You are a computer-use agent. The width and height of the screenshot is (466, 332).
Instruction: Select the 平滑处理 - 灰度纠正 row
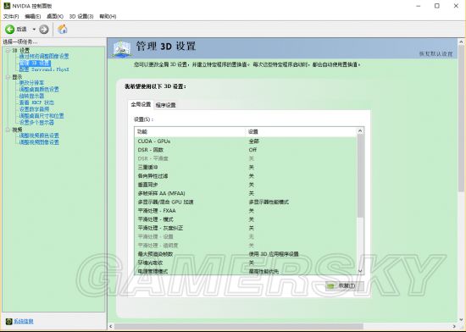[x=246, y=228]
